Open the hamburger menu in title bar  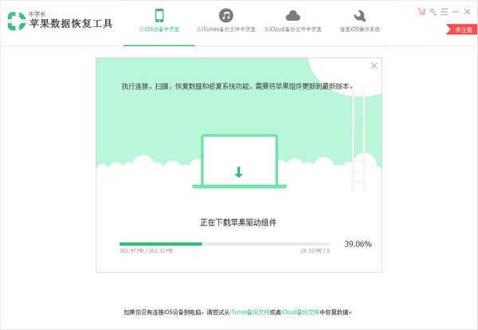point(445,12)
